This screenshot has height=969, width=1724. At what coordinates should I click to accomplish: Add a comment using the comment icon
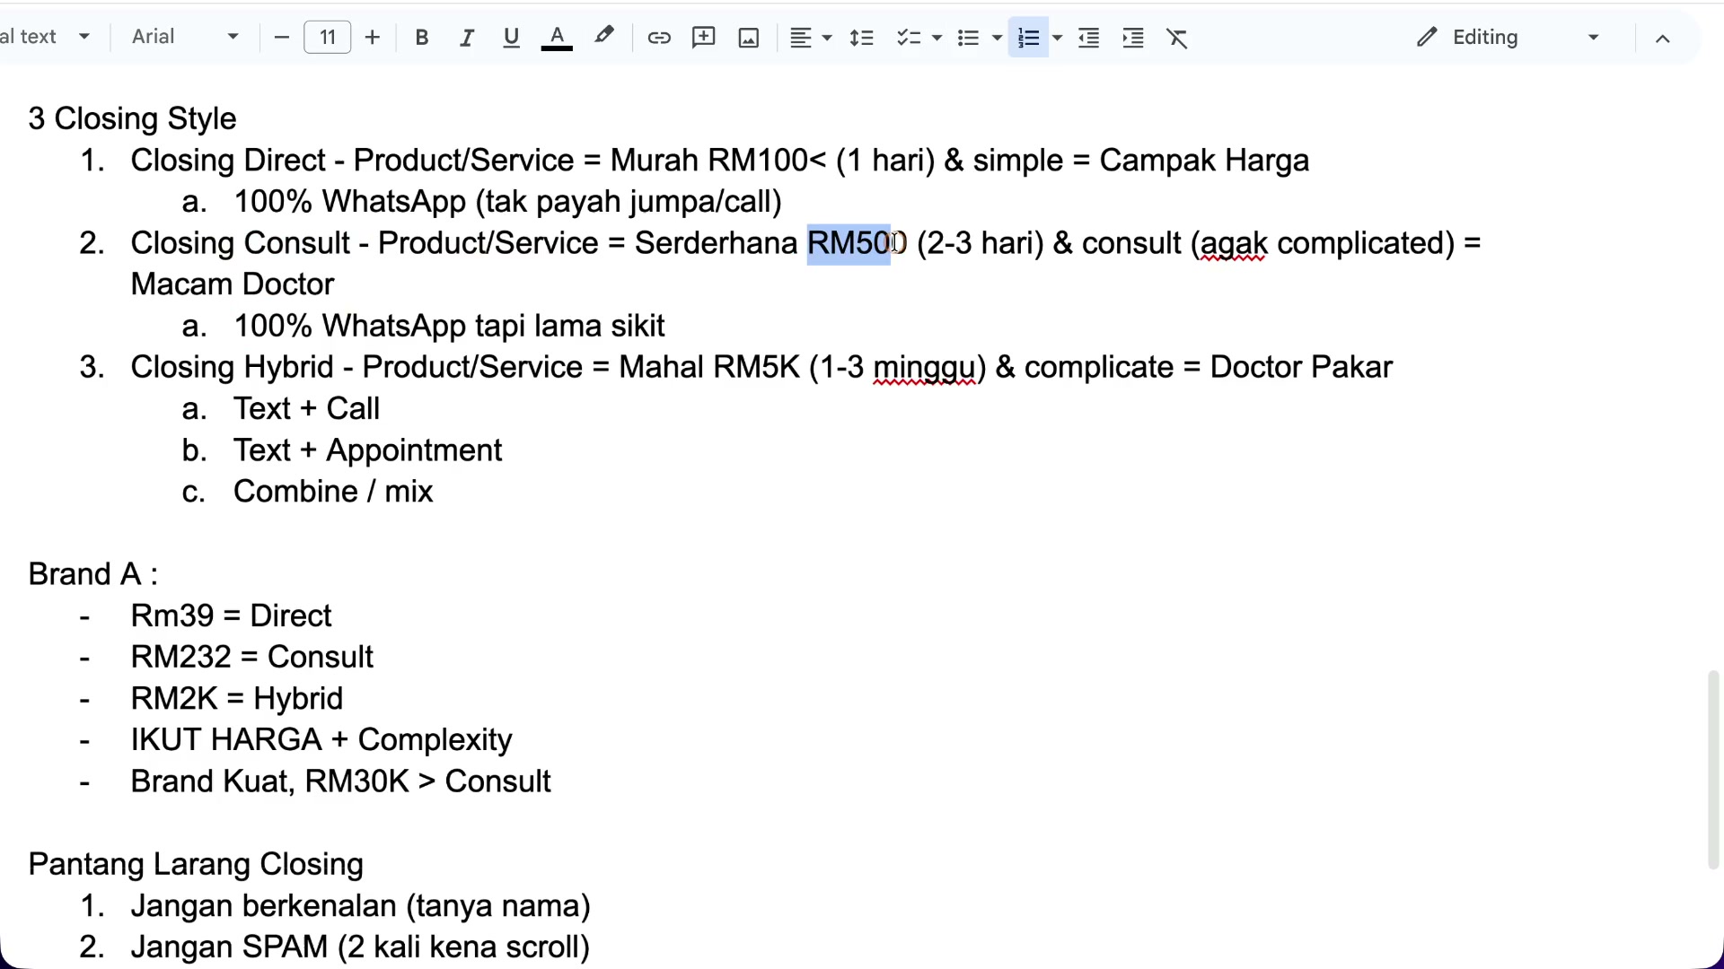(x=704, y=38)
